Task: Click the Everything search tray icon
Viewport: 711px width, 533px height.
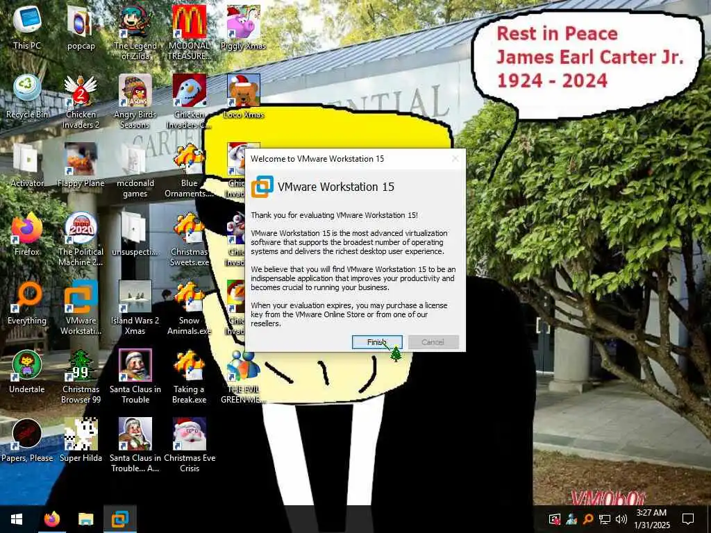Action: pos(587,519)
